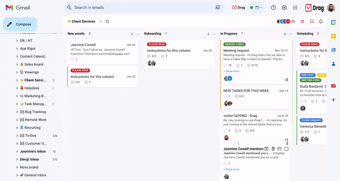Viewport: 340px width, 181px height.
Task: Click the Gmail logo
Action: (18, 8)
